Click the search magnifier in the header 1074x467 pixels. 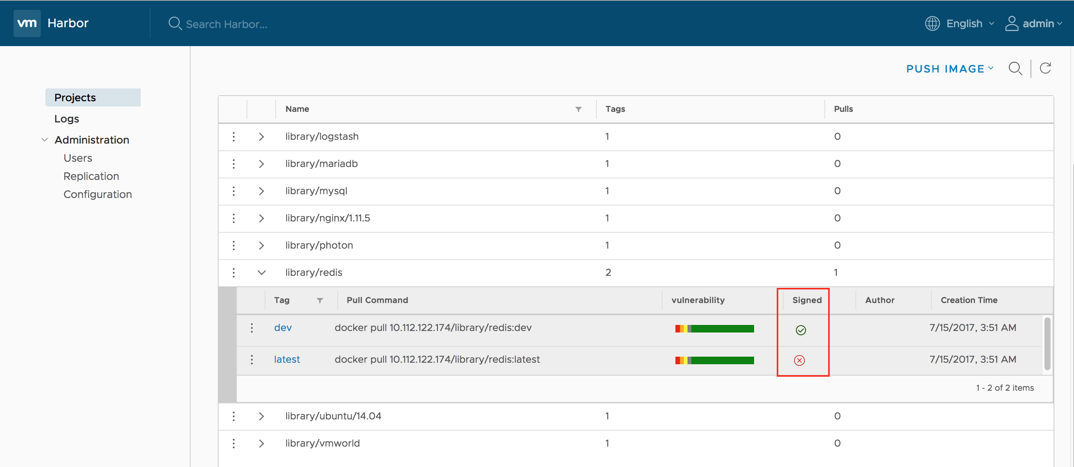[175, 23]
